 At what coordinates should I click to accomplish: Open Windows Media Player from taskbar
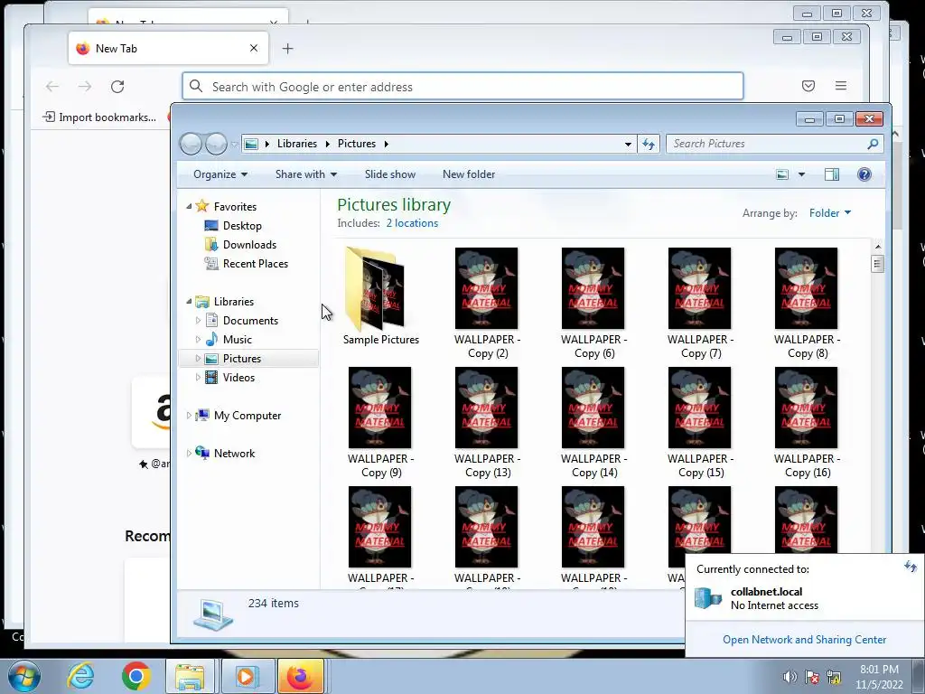click(x=246, y=676)
